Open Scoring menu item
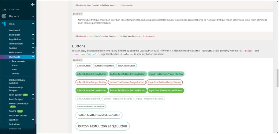279x134 pixels. coord(13,111)
